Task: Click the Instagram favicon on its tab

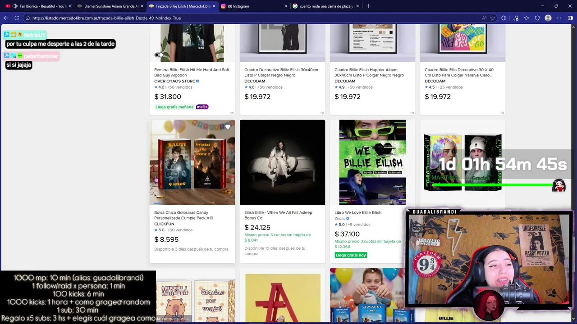Action: point(223,6)
